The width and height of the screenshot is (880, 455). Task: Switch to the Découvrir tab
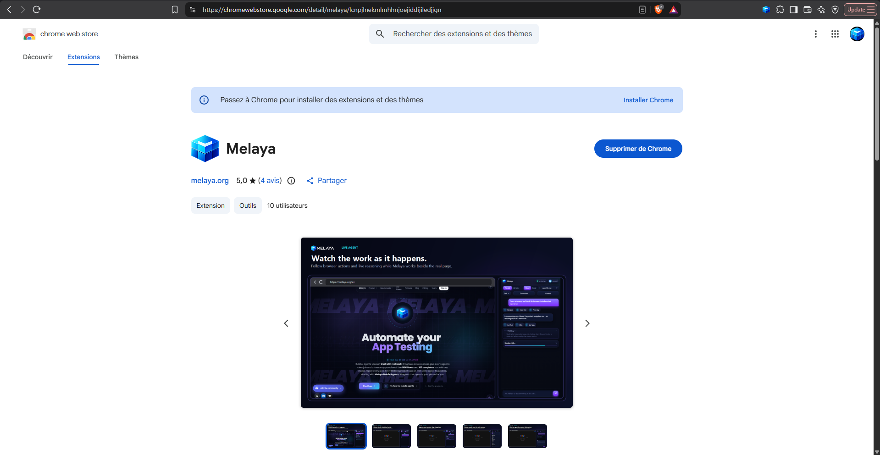point(38,57)
